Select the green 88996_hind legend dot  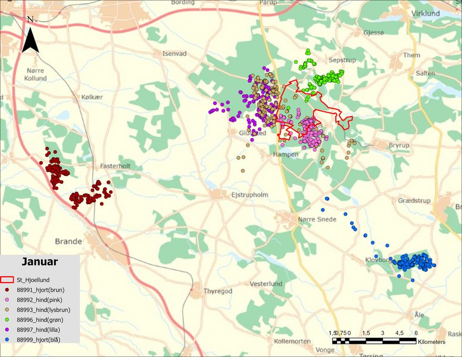click(x=7, y=320)
